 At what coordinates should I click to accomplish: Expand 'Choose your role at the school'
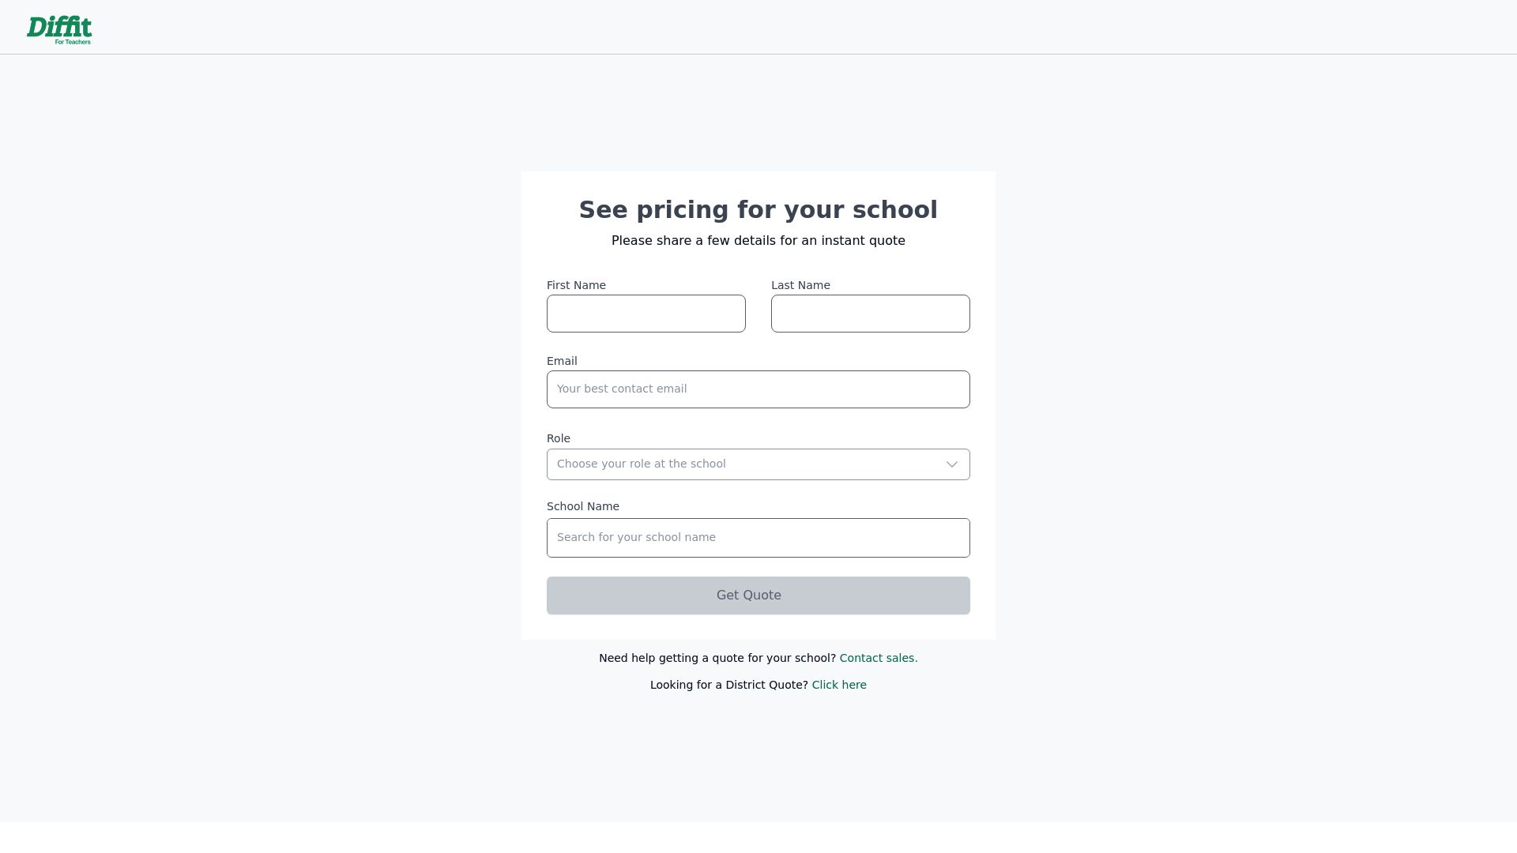(x=758, y=464)
